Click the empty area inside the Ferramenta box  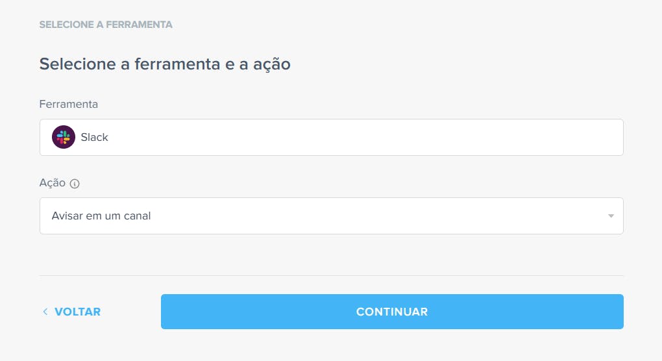pos(363,137)
